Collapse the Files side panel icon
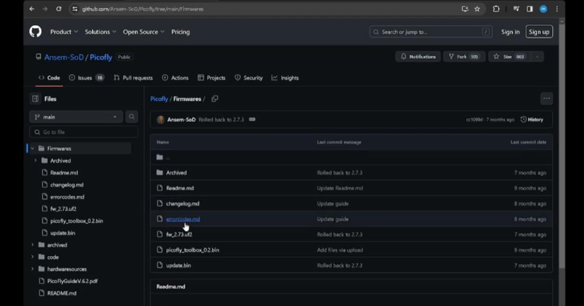 (35, 99)
